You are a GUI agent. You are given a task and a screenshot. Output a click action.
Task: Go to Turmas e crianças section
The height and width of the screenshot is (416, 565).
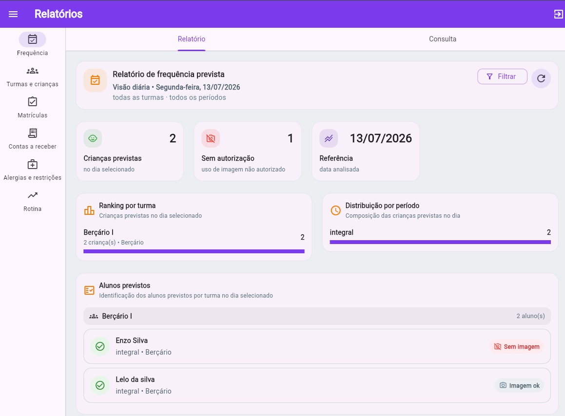33,77
